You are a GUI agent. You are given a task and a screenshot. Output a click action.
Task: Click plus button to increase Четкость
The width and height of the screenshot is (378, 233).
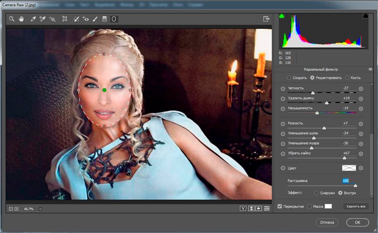[361, 89]
